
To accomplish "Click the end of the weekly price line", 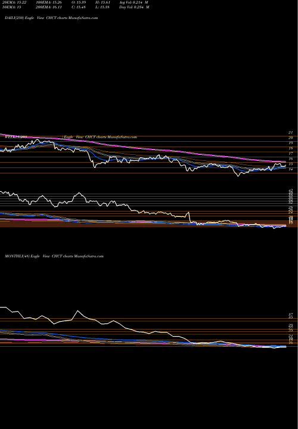I will tap(286, 226).
